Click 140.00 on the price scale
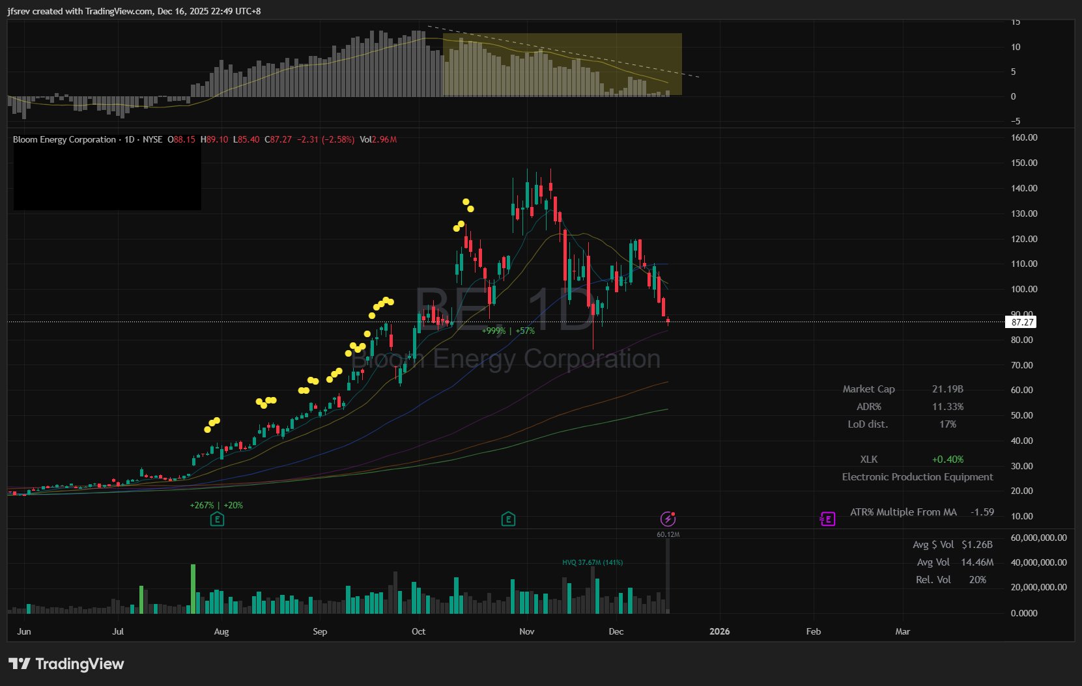This screenshot has width=1082, height=686. (x=1024, y=189)
